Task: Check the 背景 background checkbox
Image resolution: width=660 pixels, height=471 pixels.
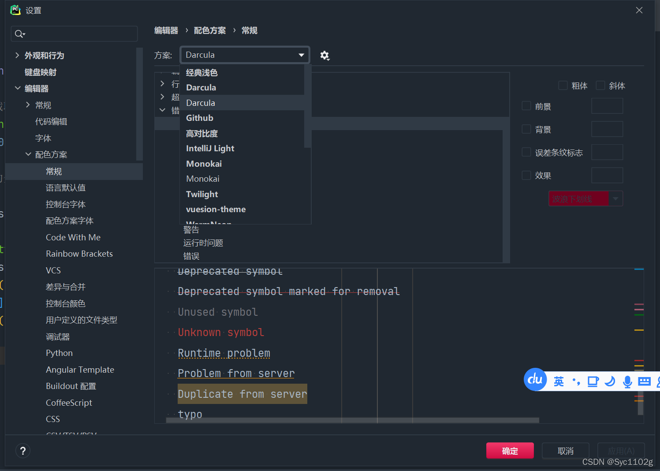Action: point(526,129)
